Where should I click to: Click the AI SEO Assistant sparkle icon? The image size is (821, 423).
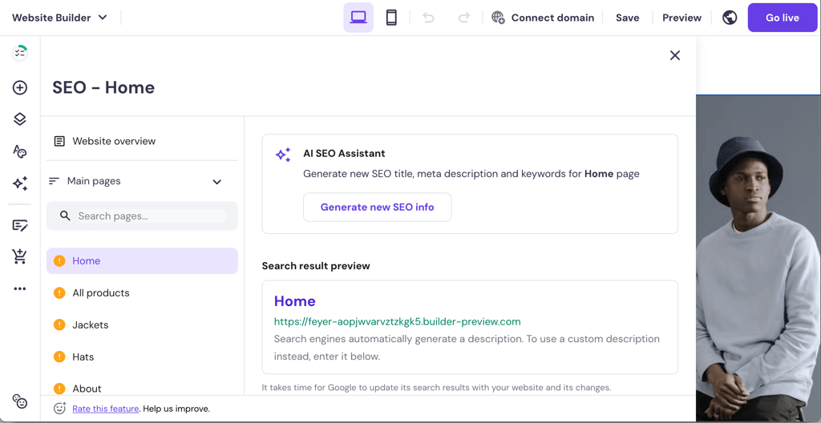click(283, 155)
